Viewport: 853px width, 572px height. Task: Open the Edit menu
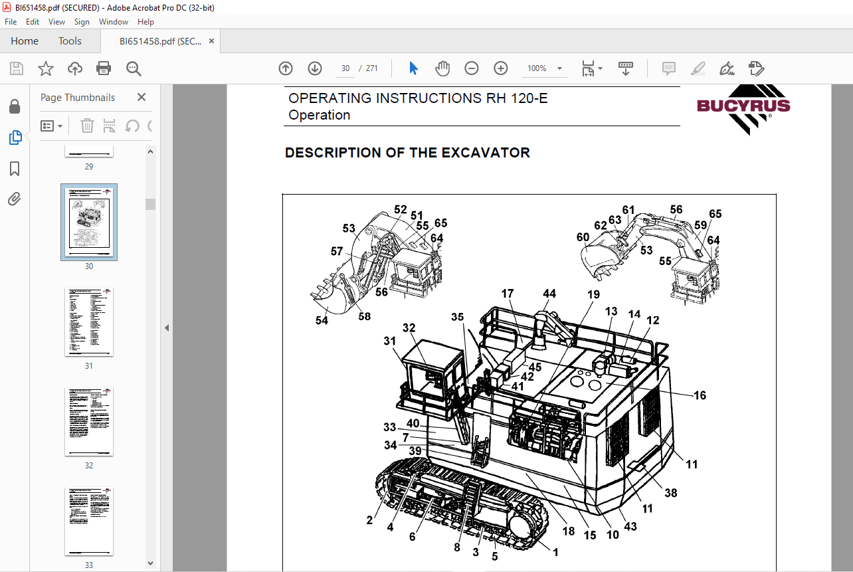pos(33,21)
